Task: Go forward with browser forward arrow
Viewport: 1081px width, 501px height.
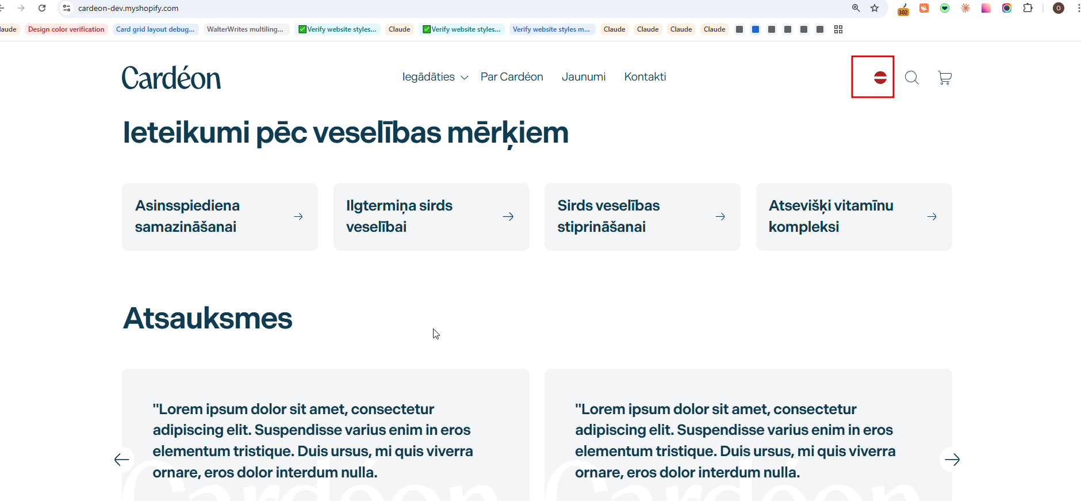Action: (x=21, y=8)
